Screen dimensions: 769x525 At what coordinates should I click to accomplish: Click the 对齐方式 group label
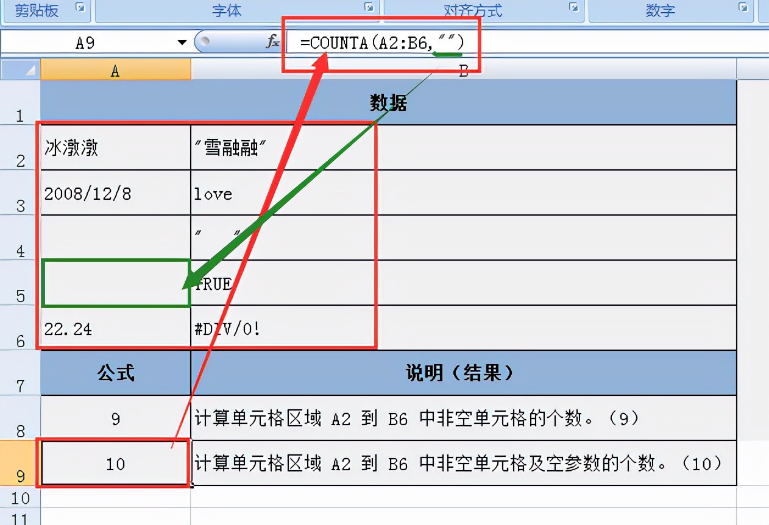point(473,10)
